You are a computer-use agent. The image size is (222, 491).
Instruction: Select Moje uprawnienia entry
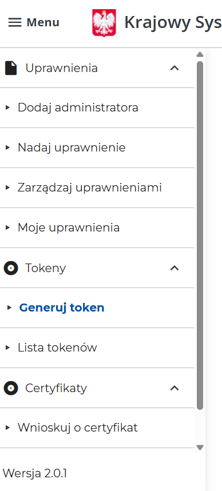97,228
